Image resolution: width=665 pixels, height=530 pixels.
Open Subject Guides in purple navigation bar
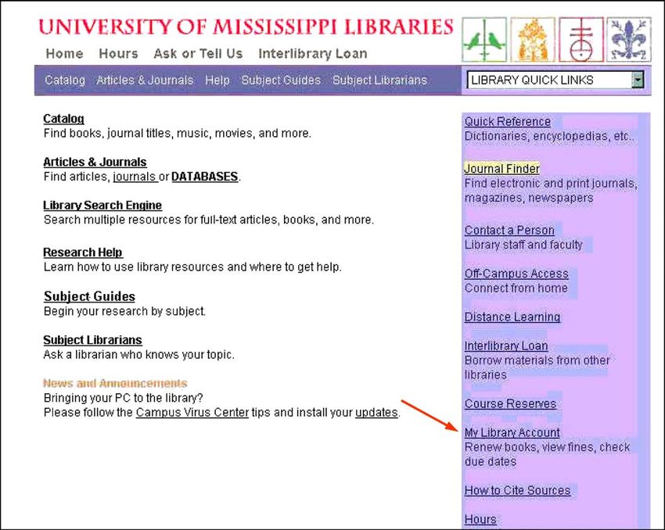coord(281,80)
